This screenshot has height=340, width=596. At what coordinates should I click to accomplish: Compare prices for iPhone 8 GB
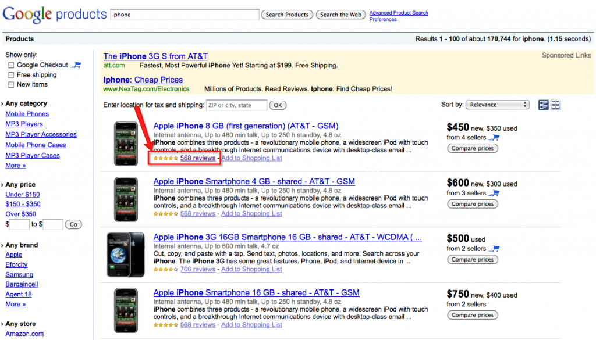tap(473, 148)
